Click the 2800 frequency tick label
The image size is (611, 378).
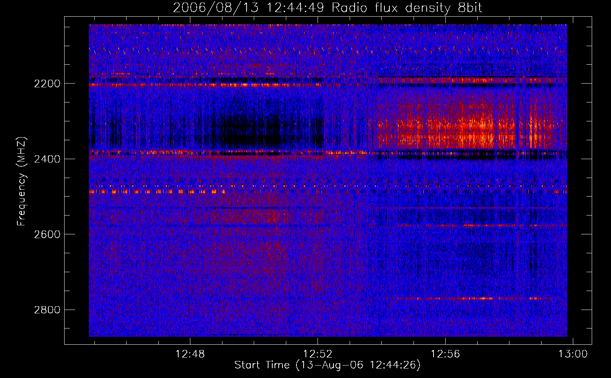47,310
